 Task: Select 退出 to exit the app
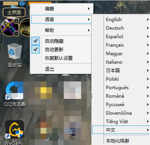(49, 69)
